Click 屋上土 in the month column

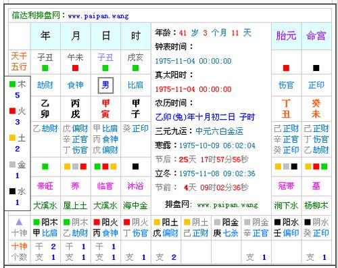75,206
